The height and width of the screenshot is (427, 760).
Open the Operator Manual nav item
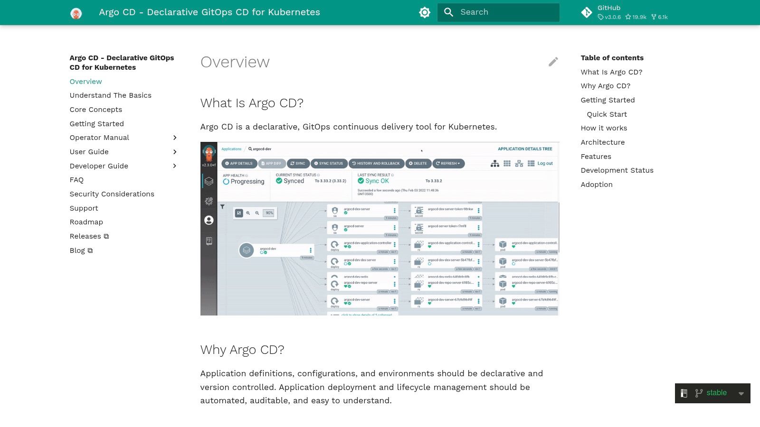coord(99,138)
